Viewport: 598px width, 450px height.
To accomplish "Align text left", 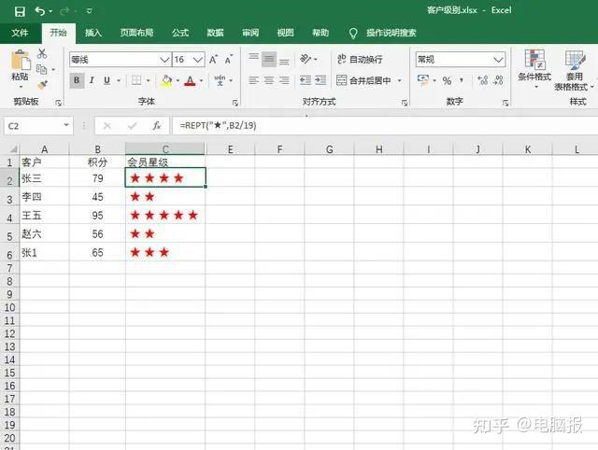I will point(253,80).
